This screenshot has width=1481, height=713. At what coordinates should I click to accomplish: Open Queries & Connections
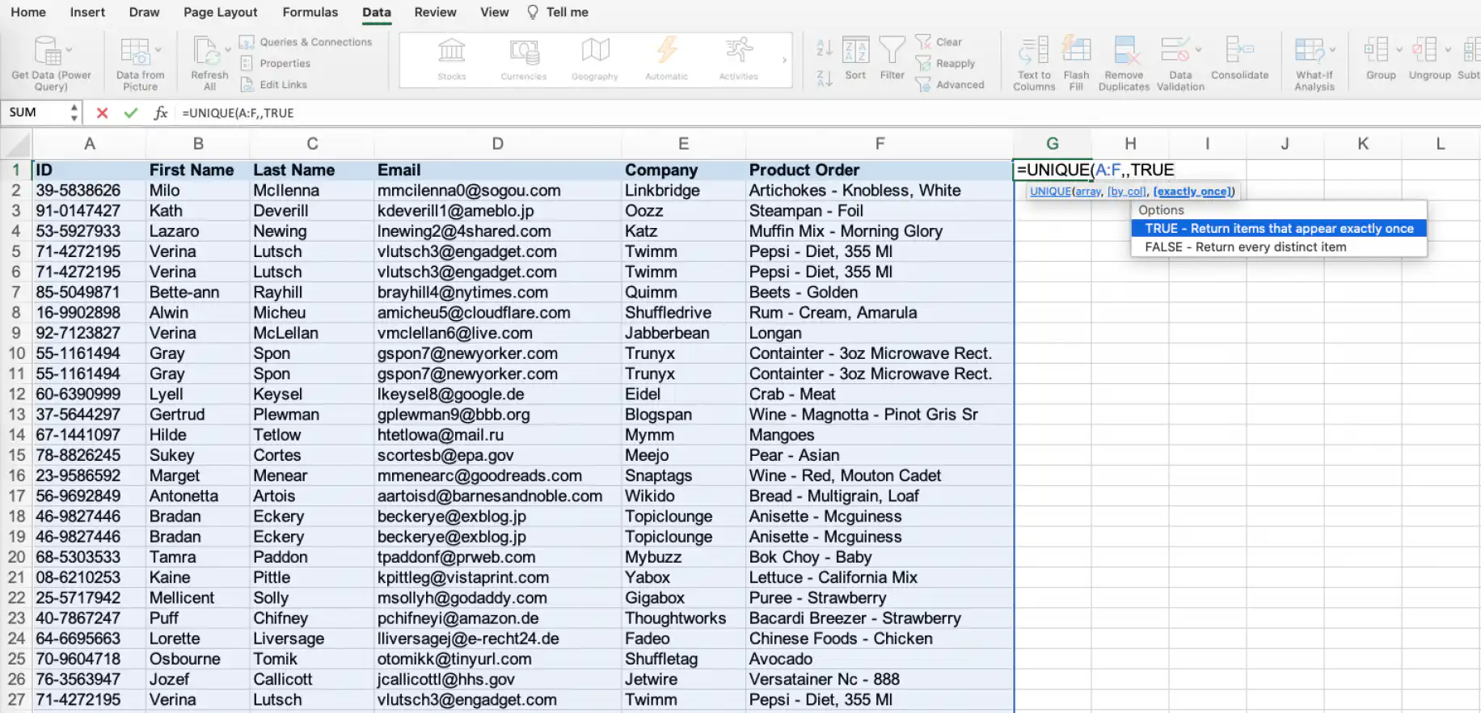306,42
